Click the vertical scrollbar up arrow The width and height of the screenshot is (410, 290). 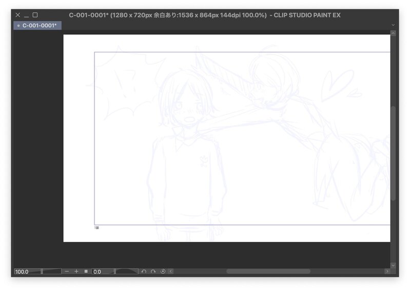click(393, 33)
